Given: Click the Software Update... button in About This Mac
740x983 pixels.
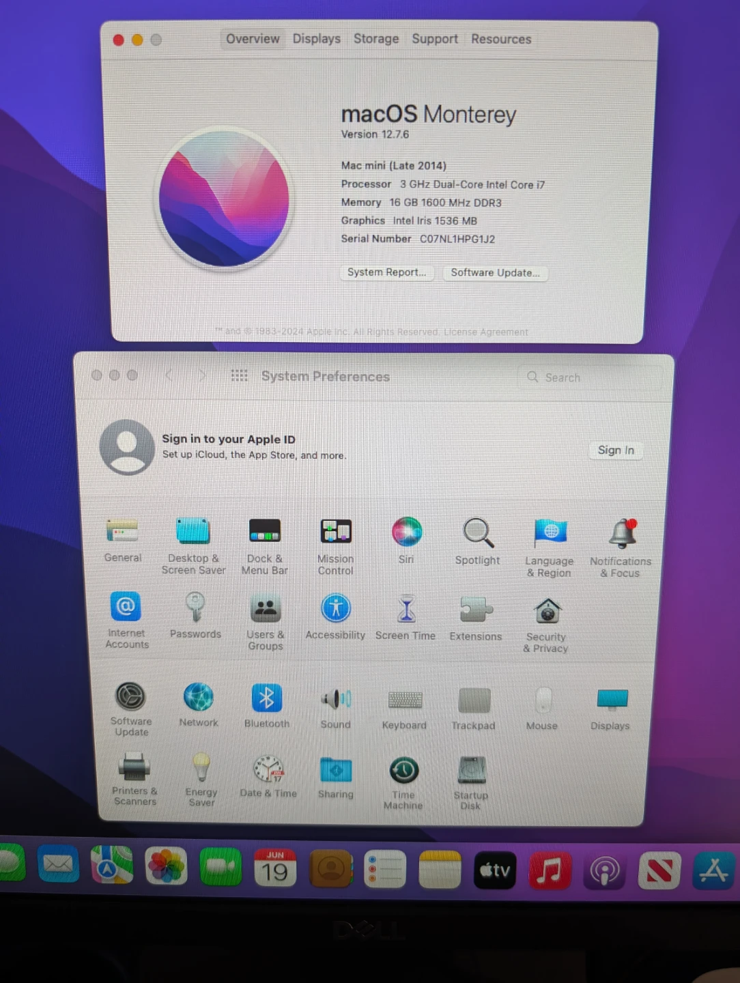Looking at the screenshot, I should point(496,273).
